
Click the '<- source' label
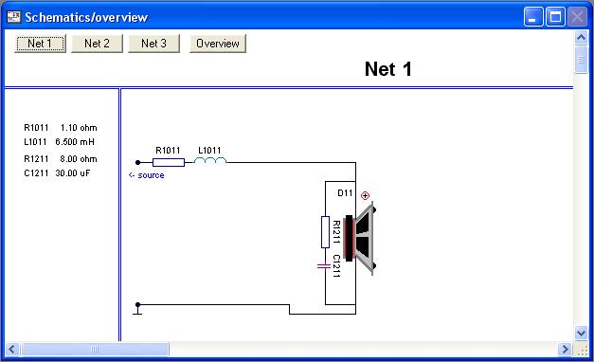146,175
